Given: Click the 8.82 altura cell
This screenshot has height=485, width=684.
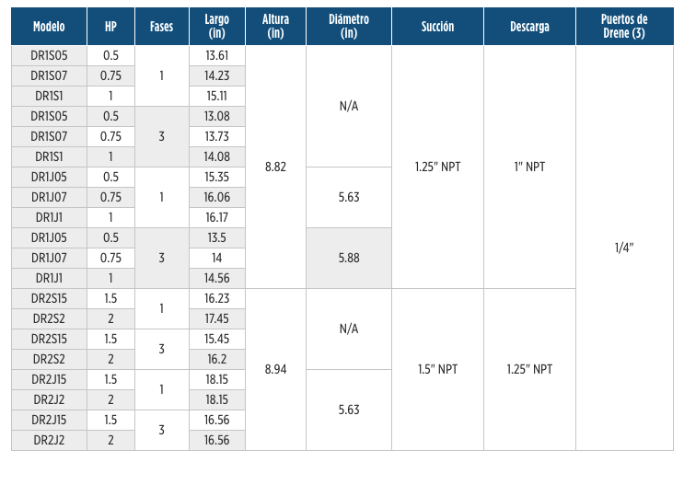Looking at the screenshot, I should click(275, 167).
